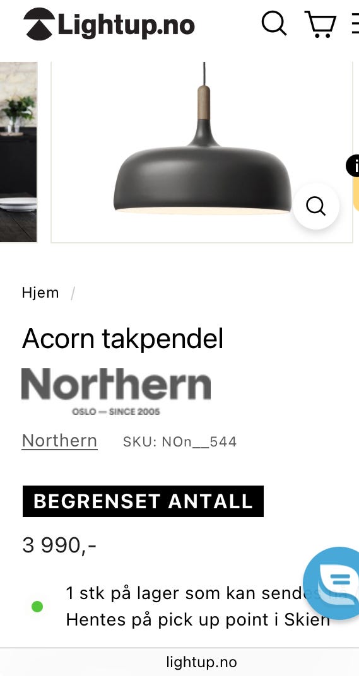
Task: Go to homepage via Lightup.no logo
Action: tap(109, 24)
